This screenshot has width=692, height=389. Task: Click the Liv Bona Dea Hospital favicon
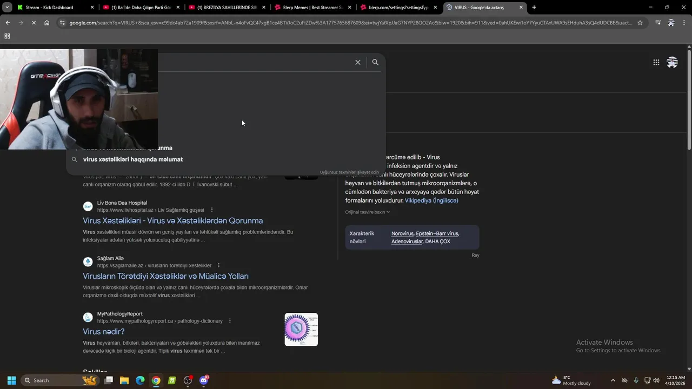[x=88, y=206]
